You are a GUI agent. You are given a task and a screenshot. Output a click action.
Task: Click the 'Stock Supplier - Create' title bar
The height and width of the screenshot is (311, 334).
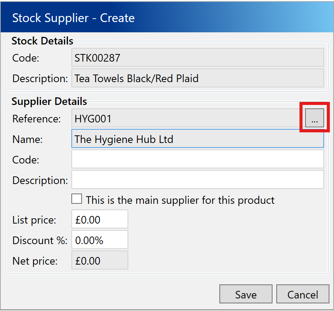tap(167, 18)
